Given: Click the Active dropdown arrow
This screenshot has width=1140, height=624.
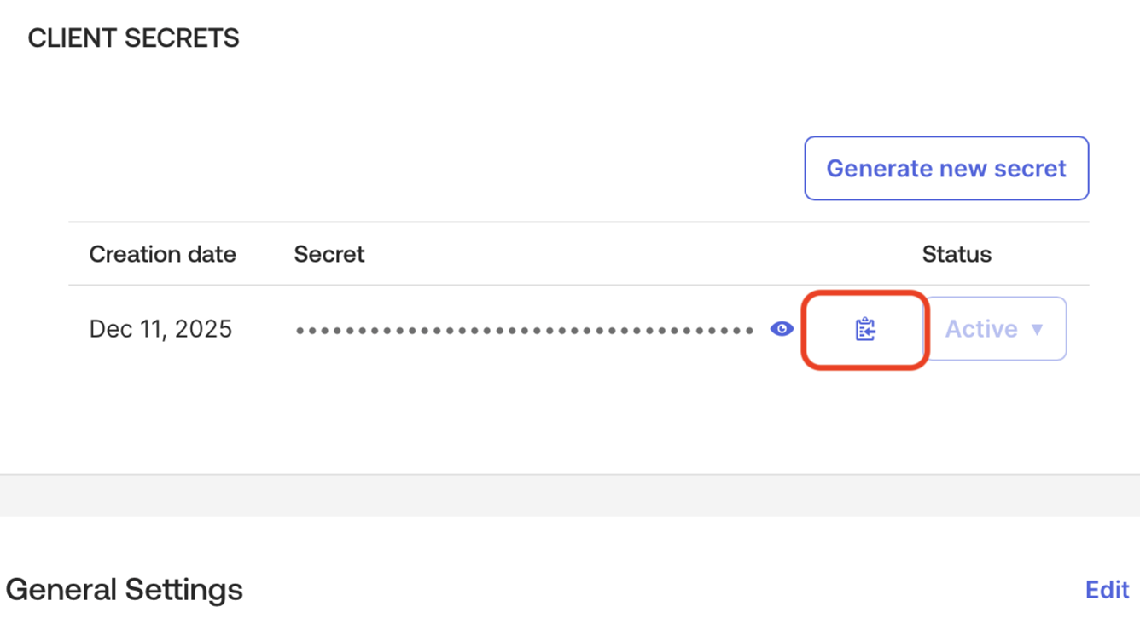Looking at the screenshot, I should (1039, 329).
